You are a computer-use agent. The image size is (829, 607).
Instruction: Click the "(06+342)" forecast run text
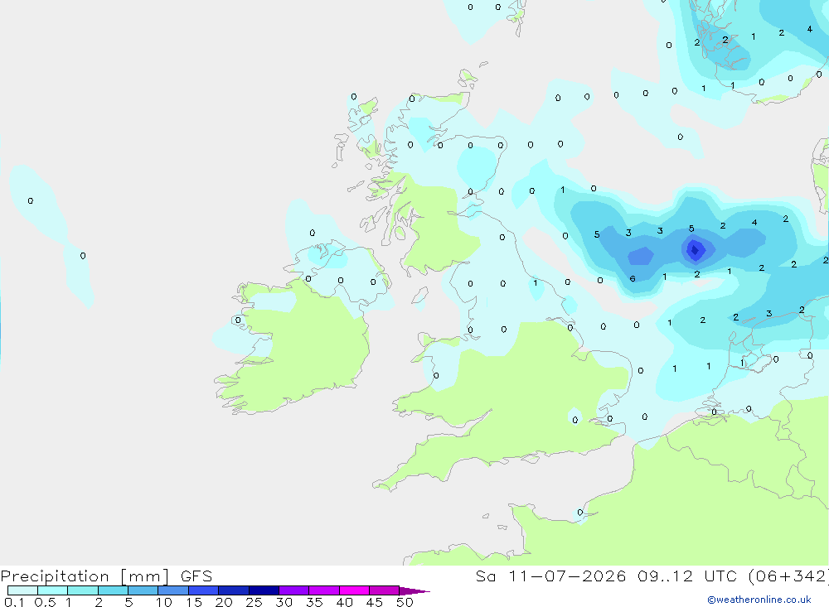point(789,576)
